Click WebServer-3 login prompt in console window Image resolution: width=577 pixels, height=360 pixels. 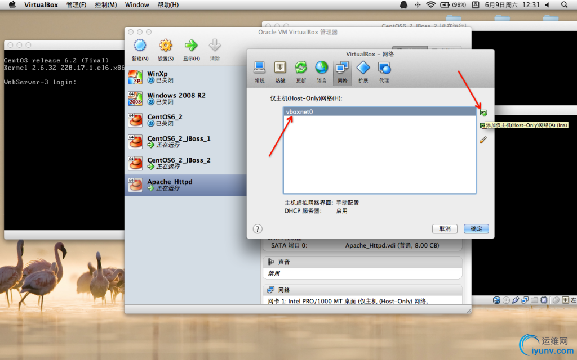(x=40, y=82)
